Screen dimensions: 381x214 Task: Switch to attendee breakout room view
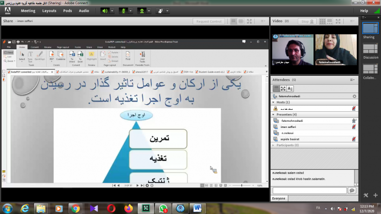283,88
